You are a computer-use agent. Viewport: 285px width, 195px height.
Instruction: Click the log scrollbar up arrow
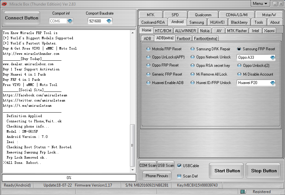pos(133,33)
